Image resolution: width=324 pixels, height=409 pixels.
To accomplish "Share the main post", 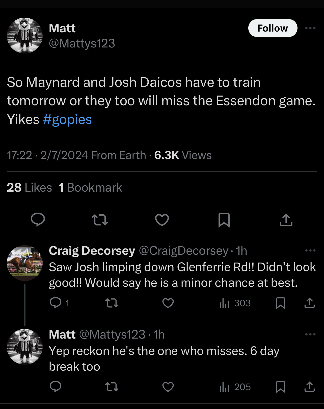I will [286, 219].
